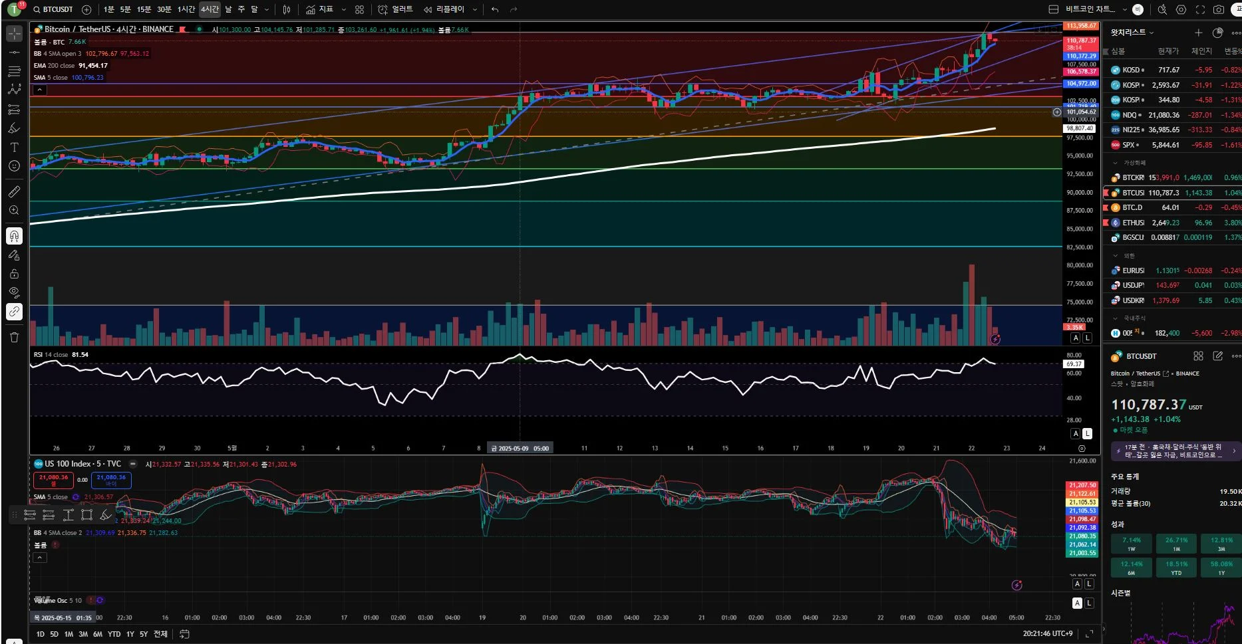Take a chart snapshot with camera icon
The height and width of the screenshot is (644, 1242).
coord(1218,9)
